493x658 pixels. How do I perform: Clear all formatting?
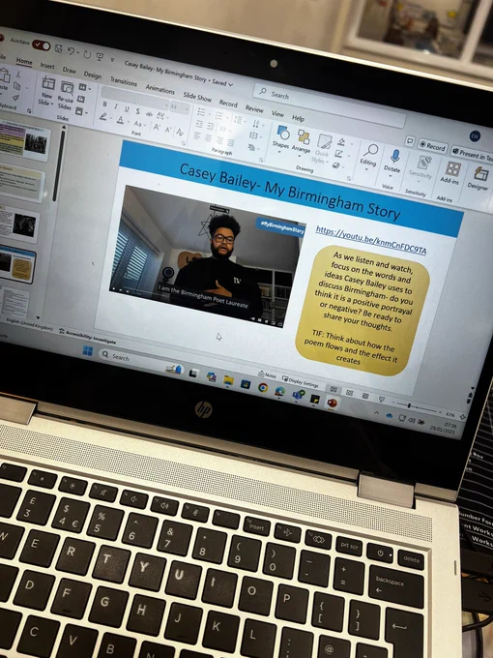tap(180, 133)
